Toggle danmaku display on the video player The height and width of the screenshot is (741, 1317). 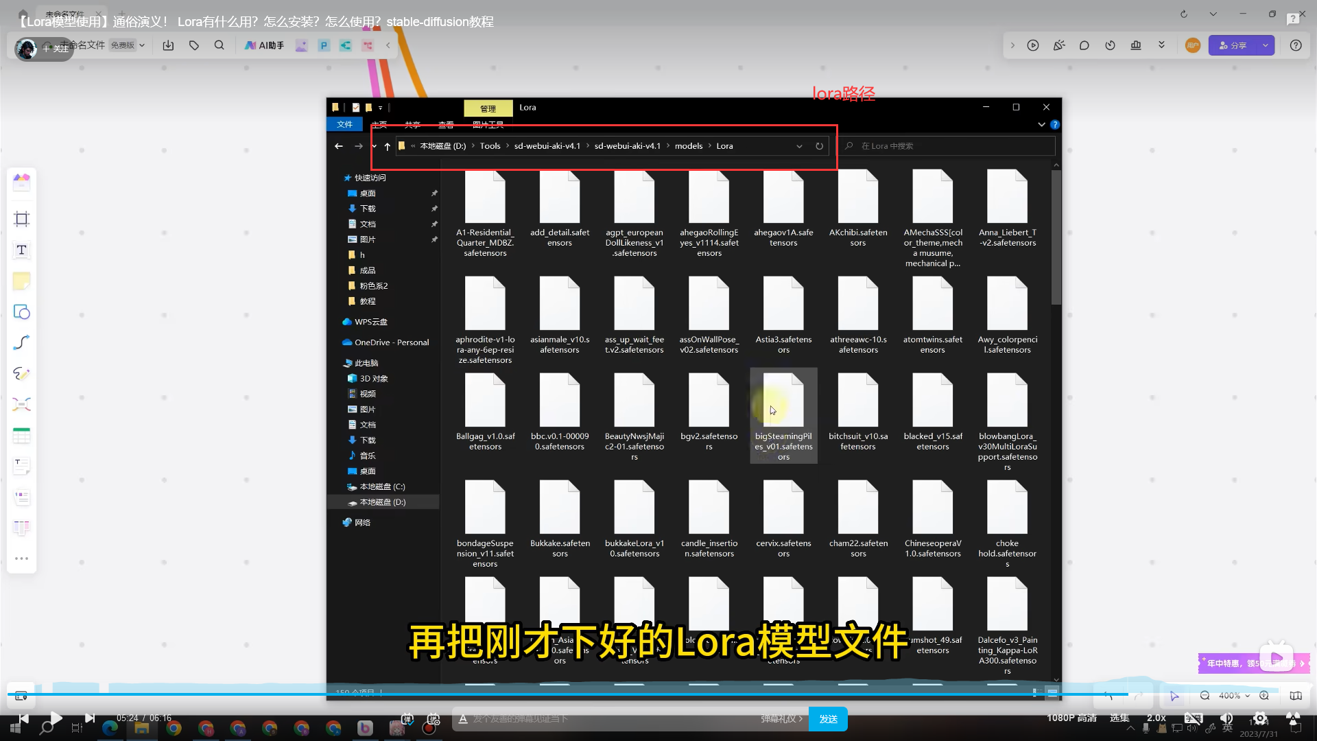click(x=407, y=718)
